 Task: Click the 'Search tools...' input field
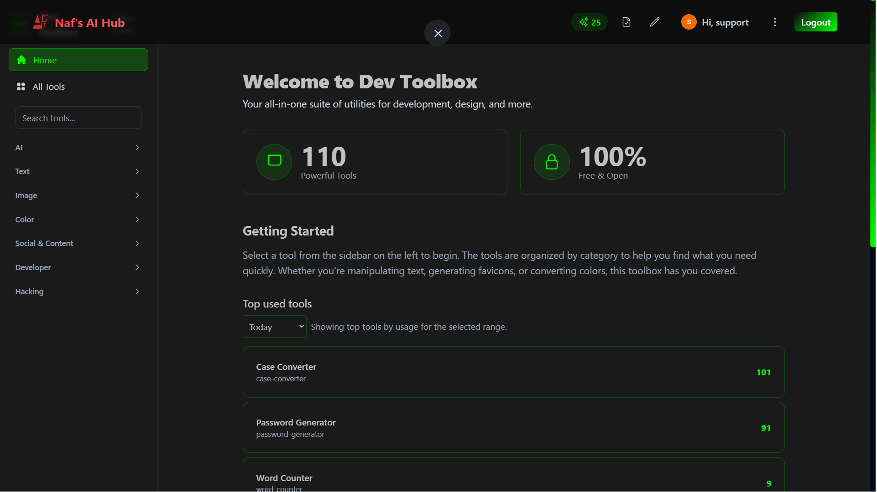coord(78,118)
